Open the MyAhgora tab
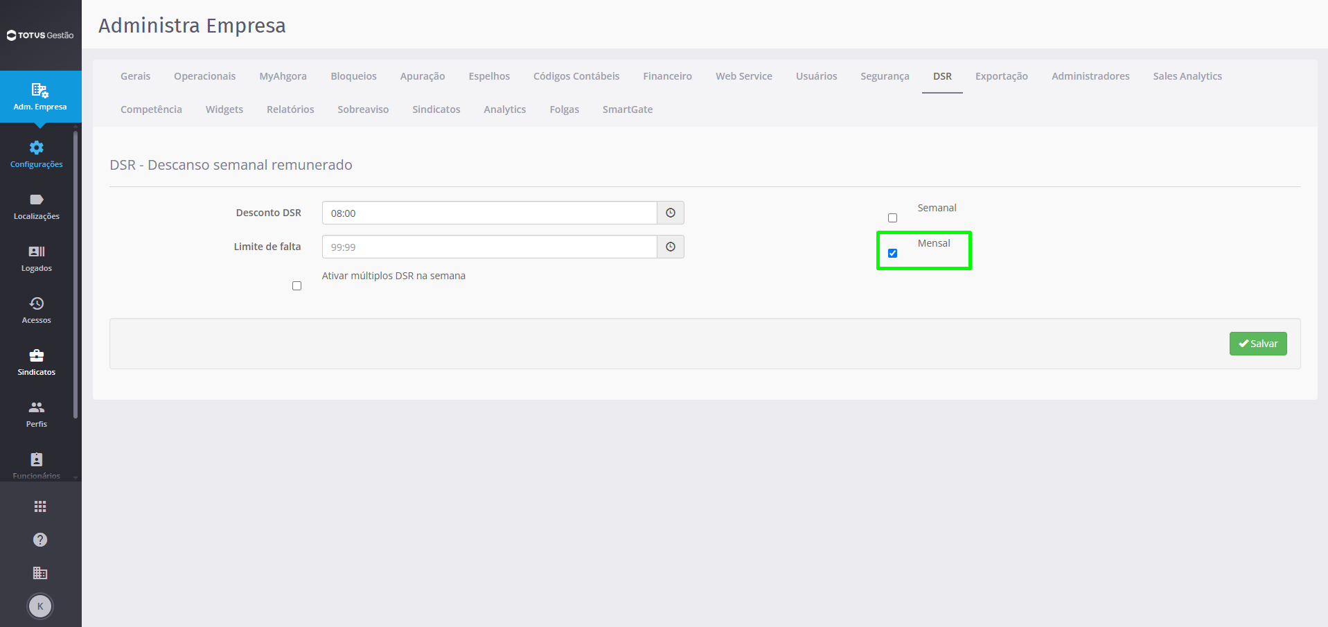Screen dimensions: 1328x627 tap(283, 76)
